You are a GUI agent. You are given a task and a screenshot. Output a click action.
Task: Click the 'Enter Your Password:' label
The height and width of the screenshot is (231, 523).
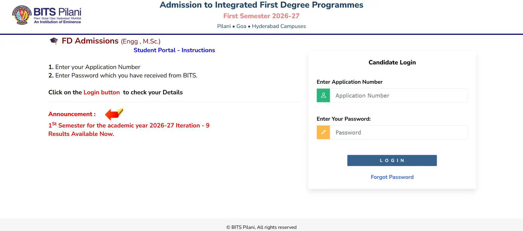click(343, 119)
